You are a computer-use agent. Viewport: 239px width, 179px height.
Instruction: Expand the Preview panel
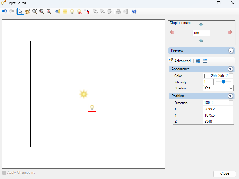(x=231, y=50)
